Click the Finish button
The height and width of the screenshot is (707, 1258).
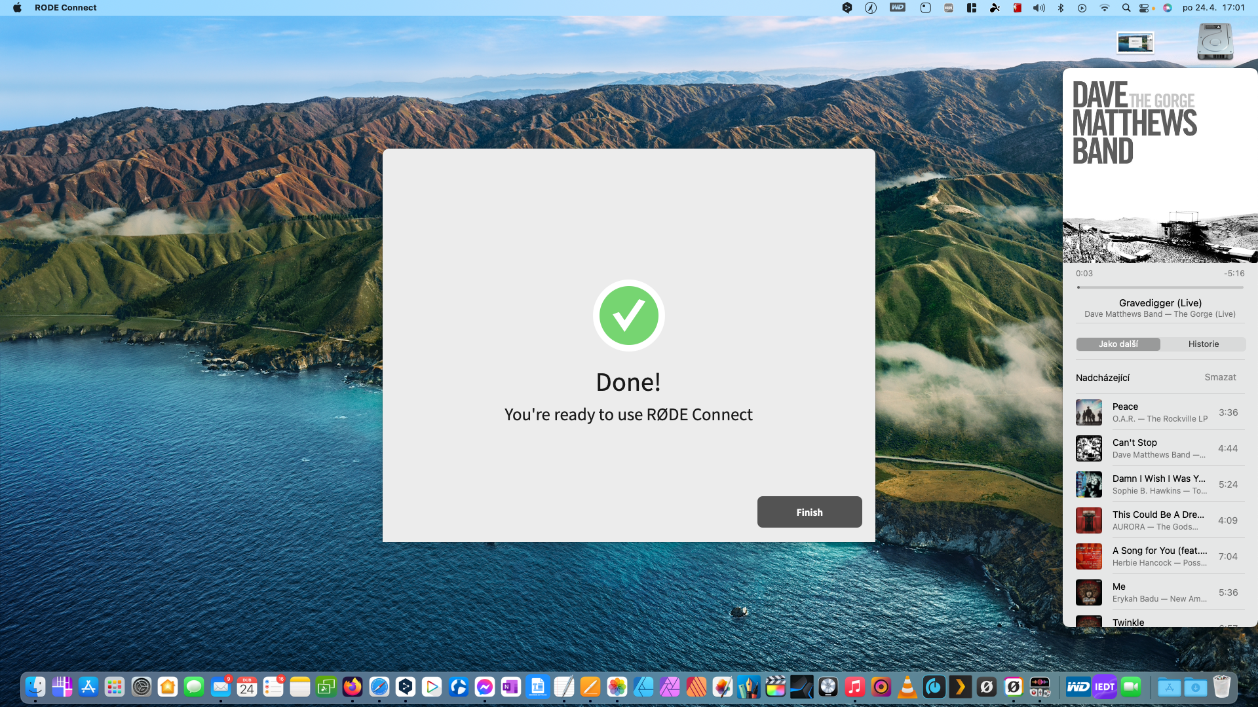[x=809, y=512]
